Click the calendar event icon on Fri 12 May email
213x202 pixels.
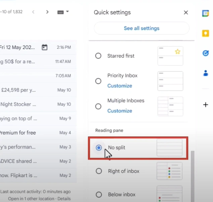[x=45, y=47]
